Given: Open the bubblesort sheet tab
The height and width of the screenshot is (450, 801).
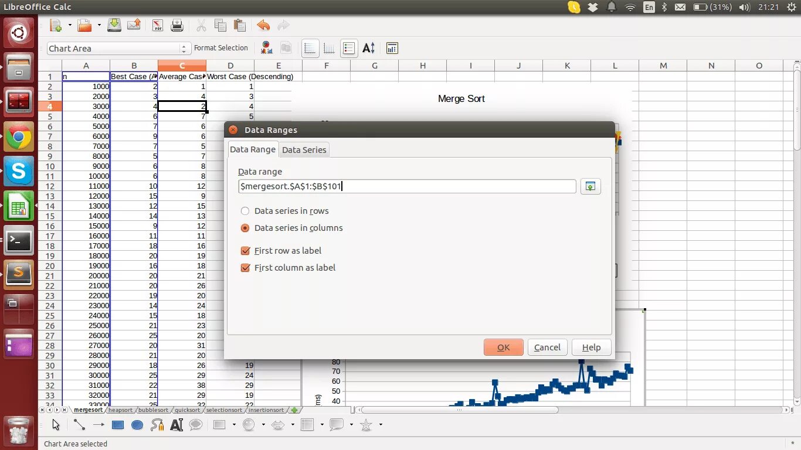Looking at the screenshot, I should (x=154, y=410).
